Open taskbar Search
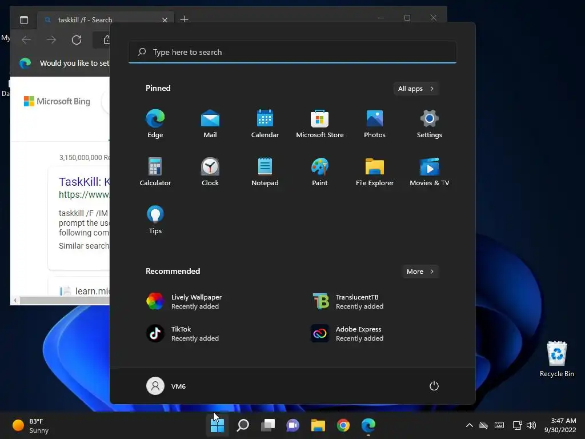 [x=242, y=425]
